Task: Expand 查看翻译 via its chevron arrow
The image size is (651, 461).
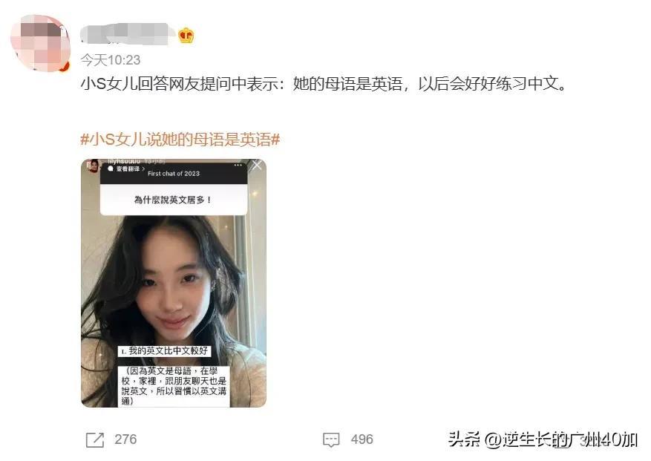Action: (x=144, y=169)
